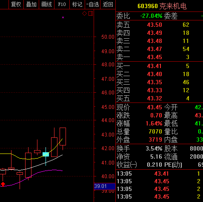Click stock title 603960 克来机电

pyautogui.click(x=162, y=6)
